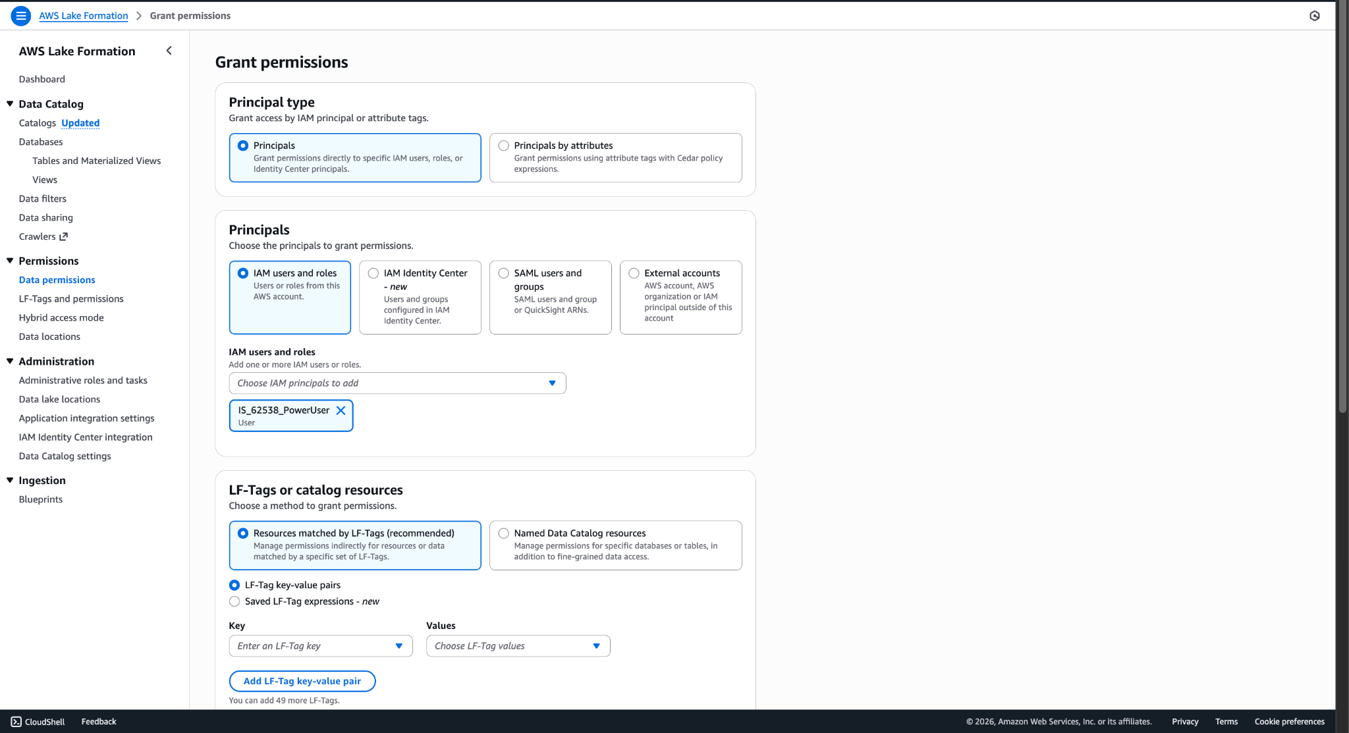This screenshot has width=1349, height=733.
Task: Select Named Data Catalog resources radio
Action: pyautogui.click(x=504, y=533)
